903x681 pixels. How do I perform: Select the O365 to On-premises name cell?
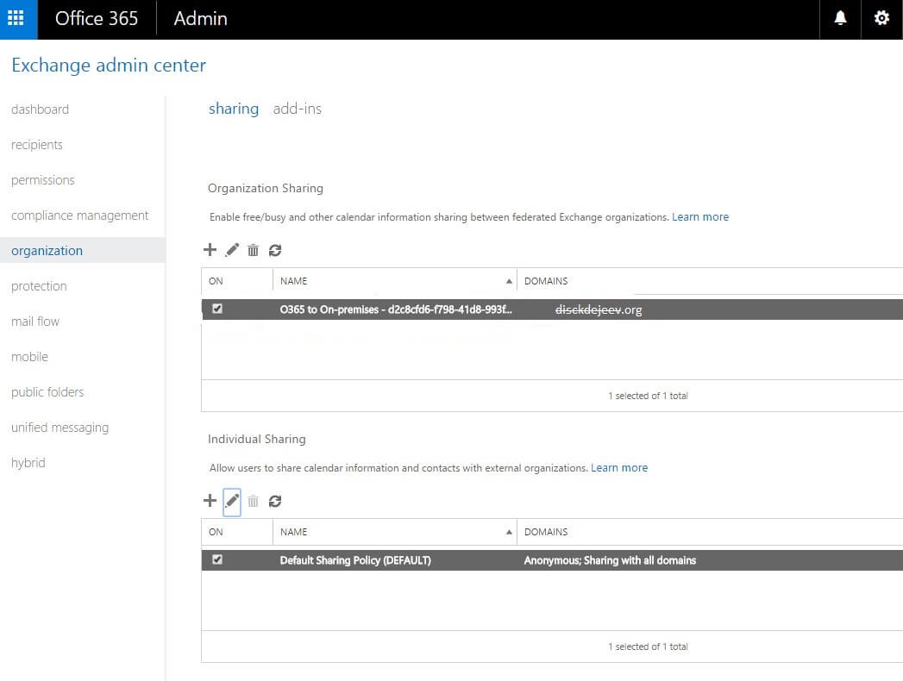(x=396, y=309)
